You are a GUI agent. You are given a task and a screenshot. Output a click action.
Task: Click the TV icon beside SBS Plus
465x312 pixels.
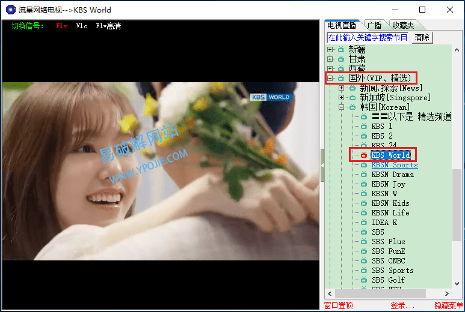pyautogui.click(x=364, y=242)
